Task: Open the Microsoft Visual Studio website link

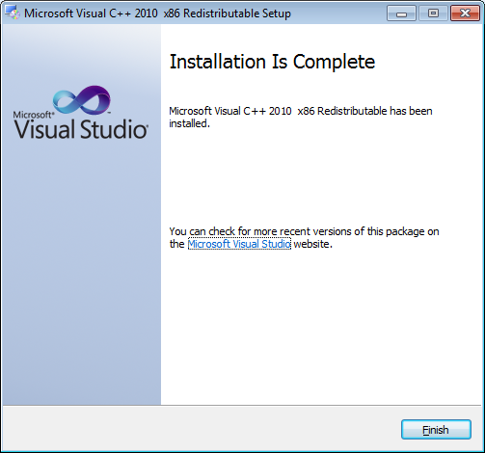Action: pyautogui.click(x=239, y=244)
